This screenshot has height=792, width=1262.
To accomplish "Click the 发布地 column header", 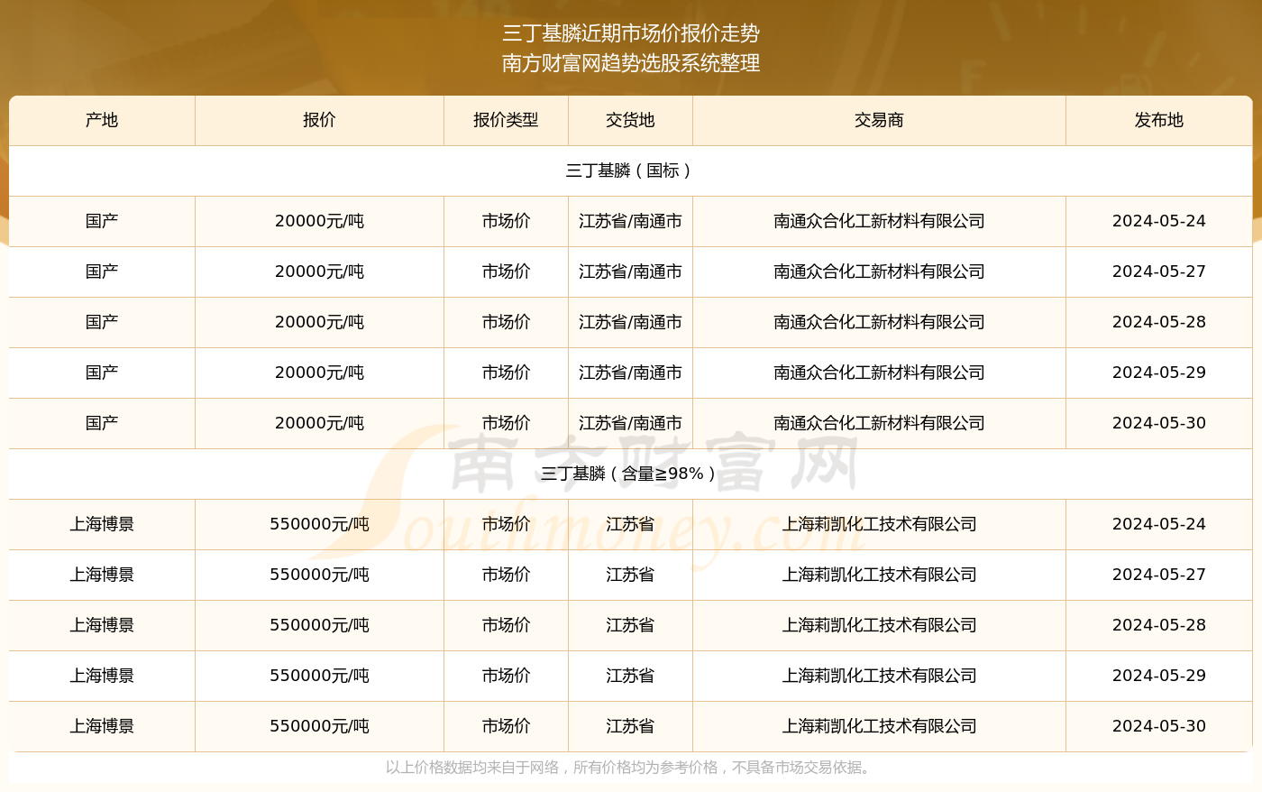I will click(1159, 120).
